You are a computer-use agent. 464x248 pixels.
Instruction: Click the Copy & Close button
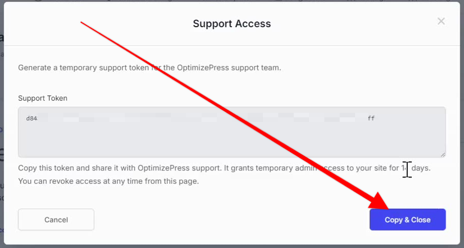click(408, 219)
